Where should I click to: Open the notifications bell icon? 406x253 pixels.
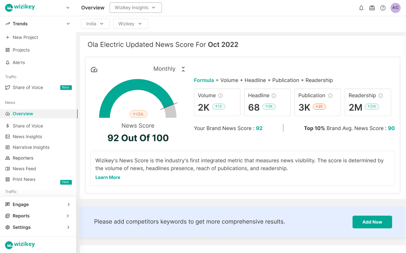361,8
